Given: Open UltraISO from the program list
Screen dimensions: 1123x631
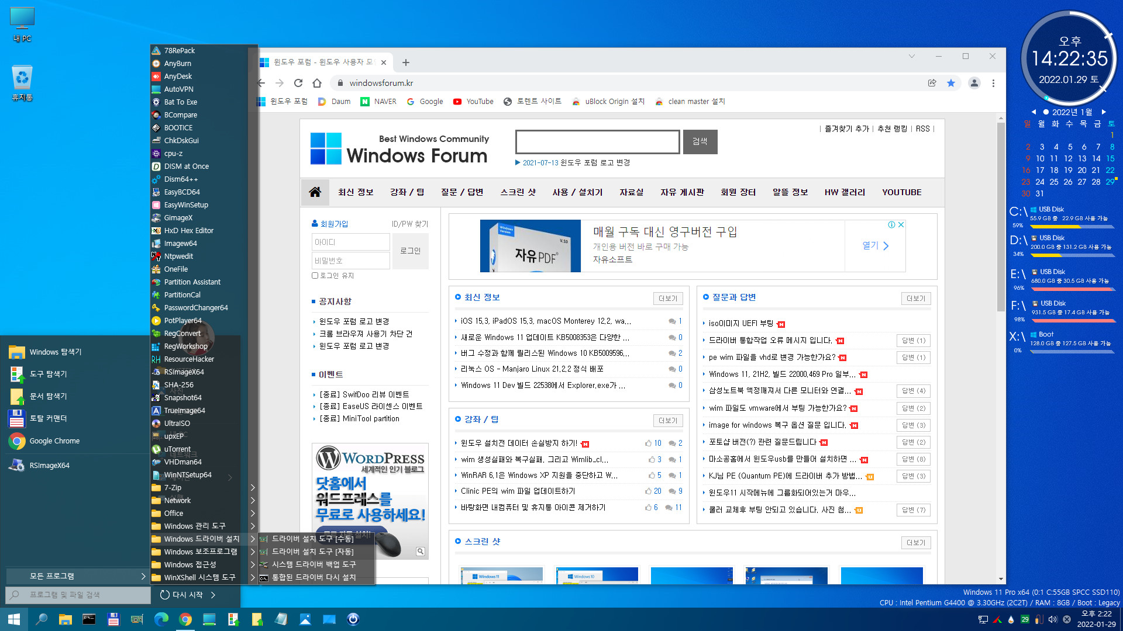Looking at the screenshot, I should (x=177, y=424).
